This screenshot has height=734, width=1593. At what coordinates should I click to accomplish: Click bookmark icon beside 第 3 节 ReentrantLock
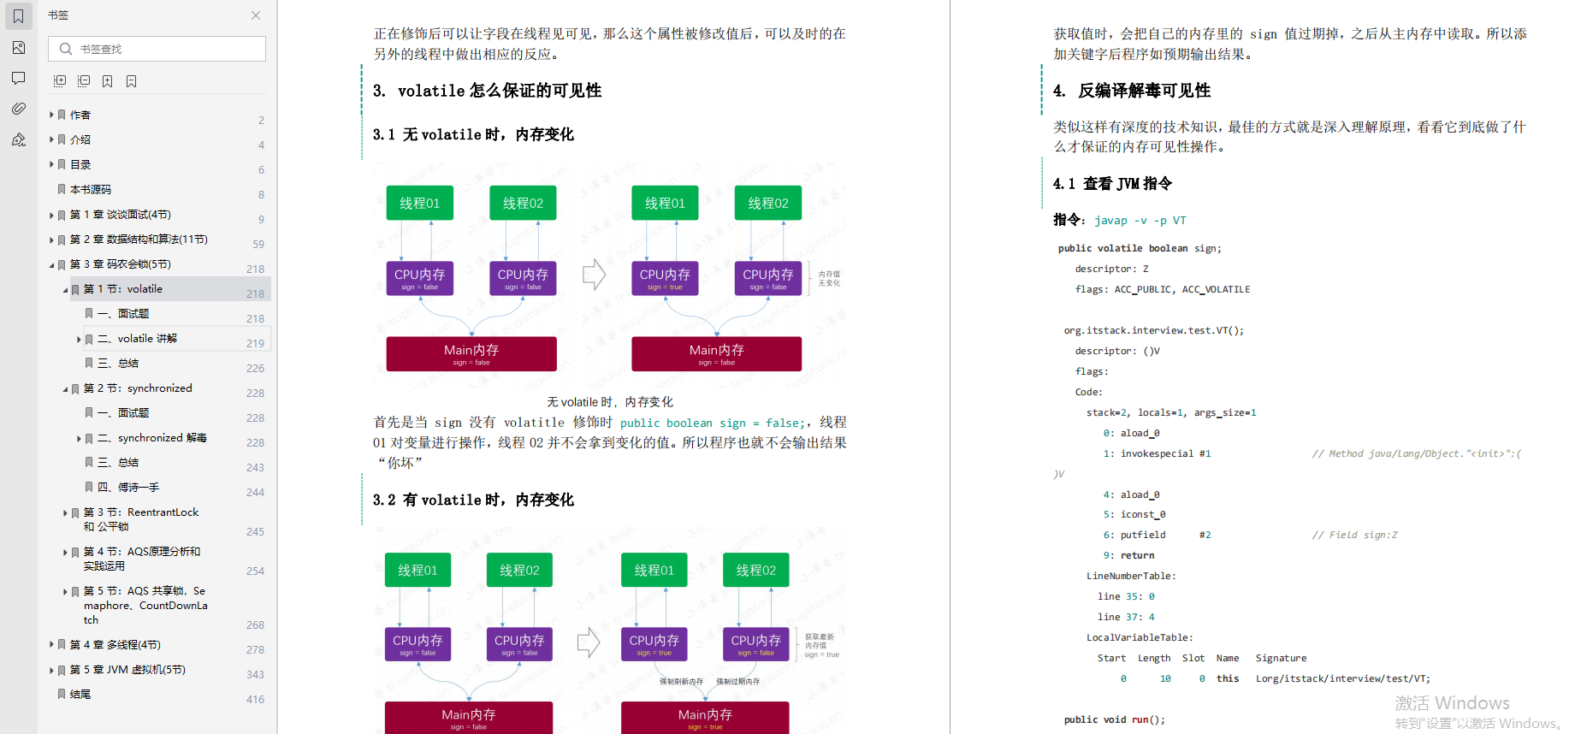pos(75,512)
